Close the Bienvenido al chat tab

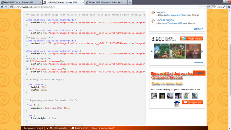[x=125, y=3]
